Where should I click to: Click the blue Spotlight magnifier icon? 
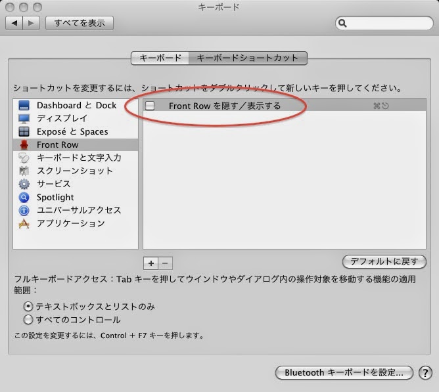24,197
